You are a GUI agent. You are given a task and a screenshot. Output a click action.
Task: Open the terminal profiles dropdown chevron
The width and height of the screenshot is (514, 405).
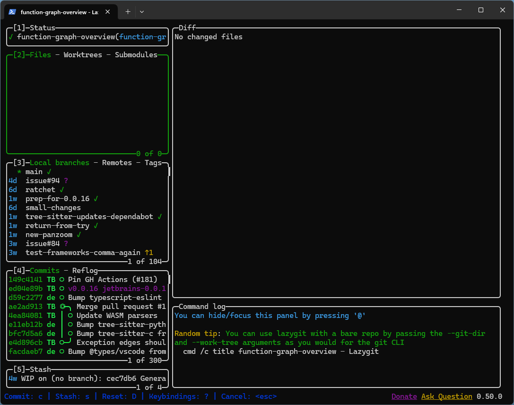141,12
